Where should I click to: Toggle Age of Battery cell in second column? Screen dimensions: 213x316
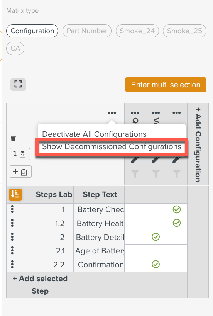156,251
